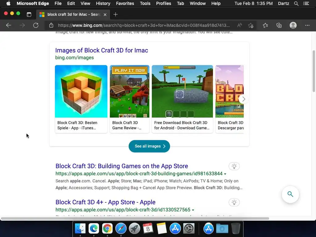316x237 pixels.
Task: Open the File menu
Action: click(58, 3)
